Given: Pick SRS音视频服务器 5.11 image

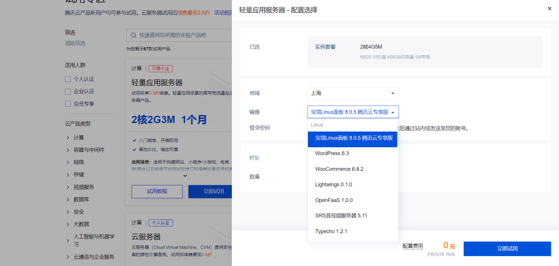Looking at the screenshot, I should tap(341, 215).
